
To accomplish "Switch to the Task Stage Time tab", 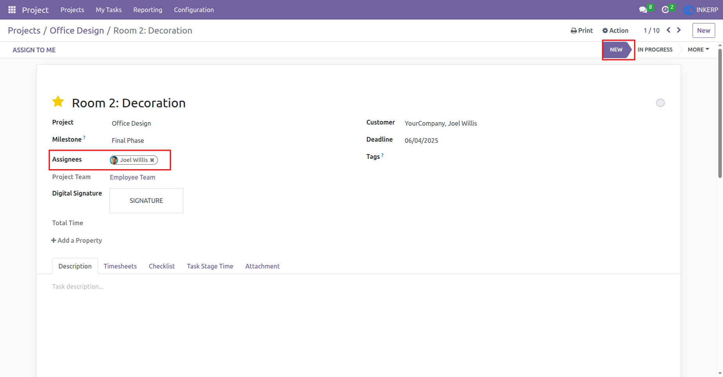I will pos(210,266).
